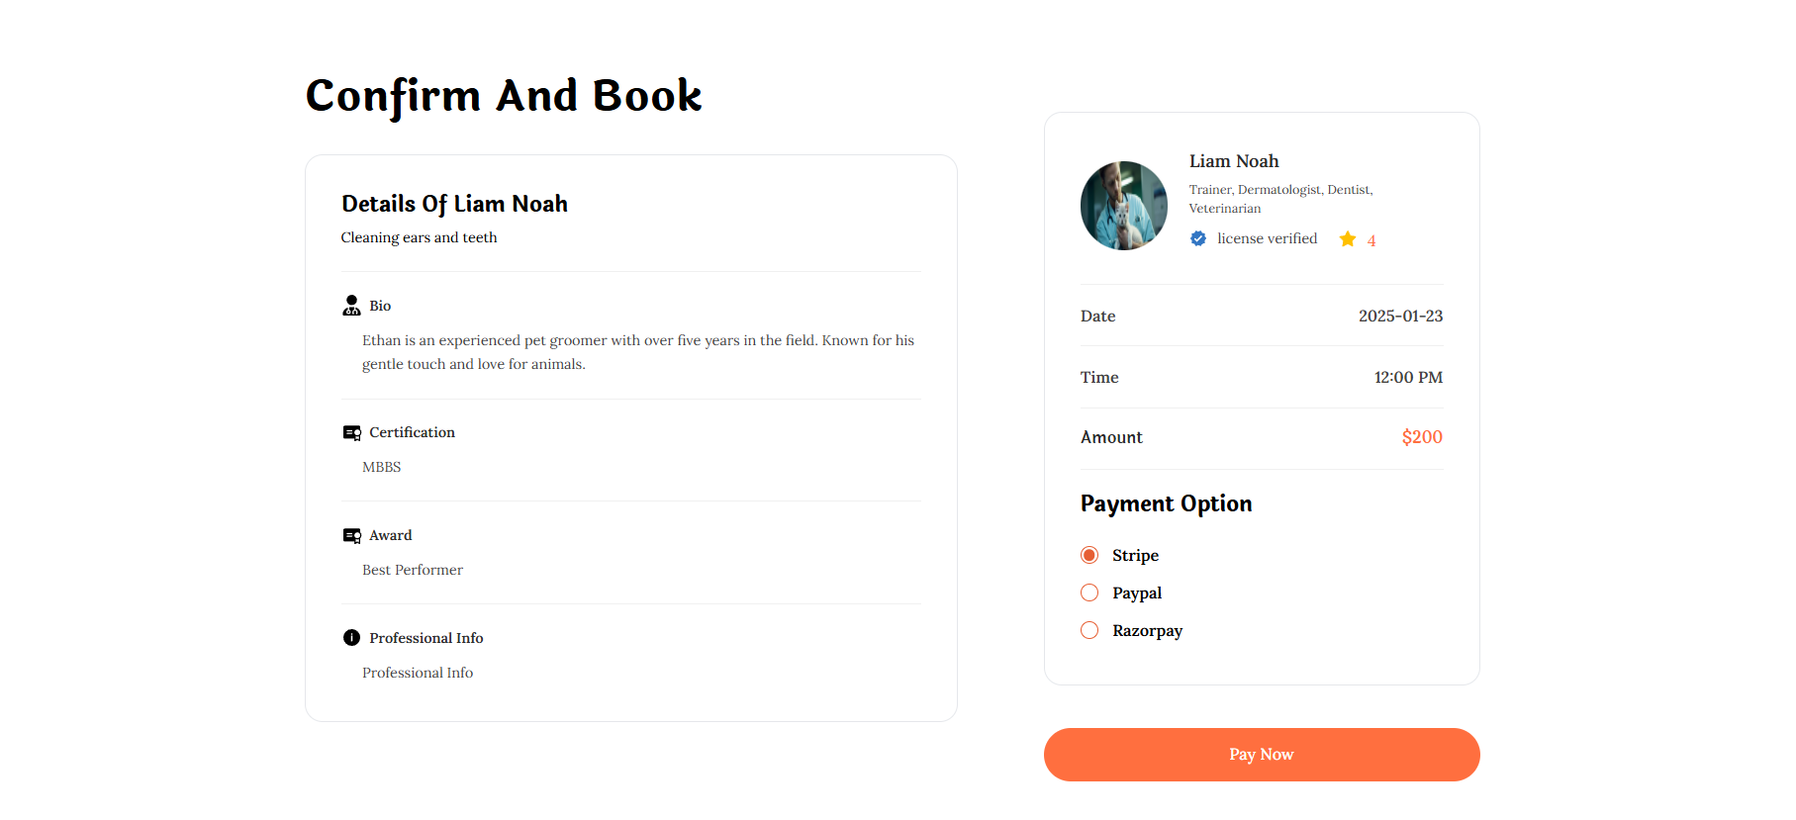Click the blue license verified badge

point(1198,238)
